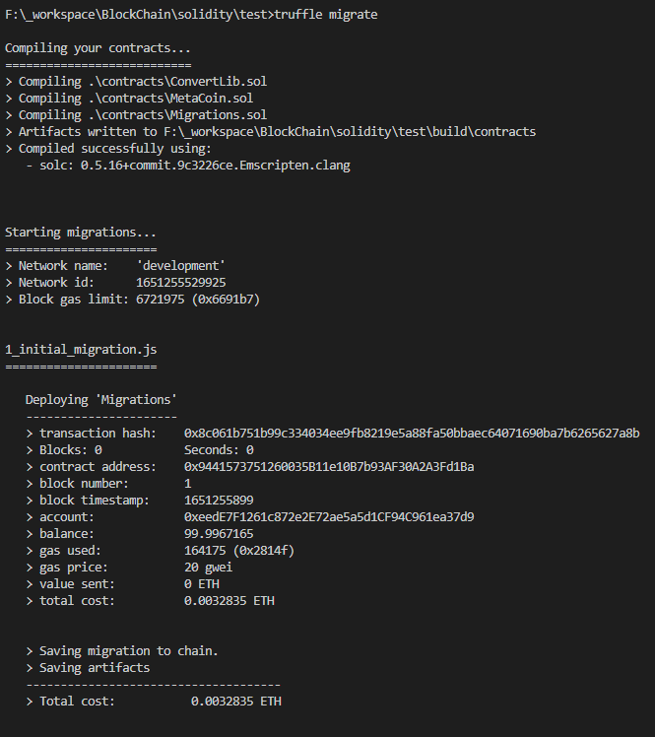The image size is (655, 737).
Task: Click the contract address value
Action: pos(329,467)
